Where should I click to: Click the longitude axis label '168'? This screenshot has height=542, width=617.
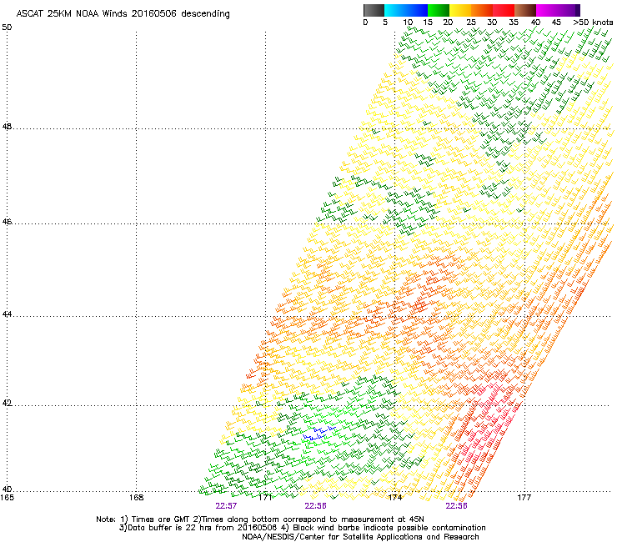(x=136, y=498)
